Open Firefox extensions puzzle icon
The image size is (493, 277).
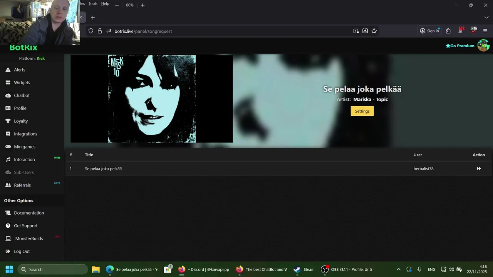448,31
